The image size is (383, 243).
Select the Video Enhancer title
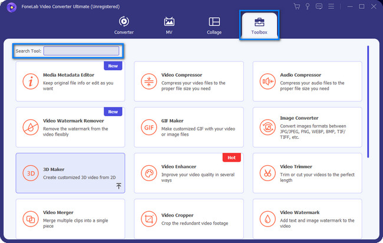coord(179,167)
